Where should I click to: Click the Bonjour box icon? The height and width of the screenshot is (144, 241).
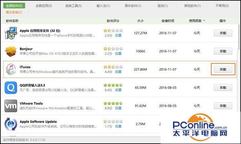pyautogui.click(x=11, y=51)
